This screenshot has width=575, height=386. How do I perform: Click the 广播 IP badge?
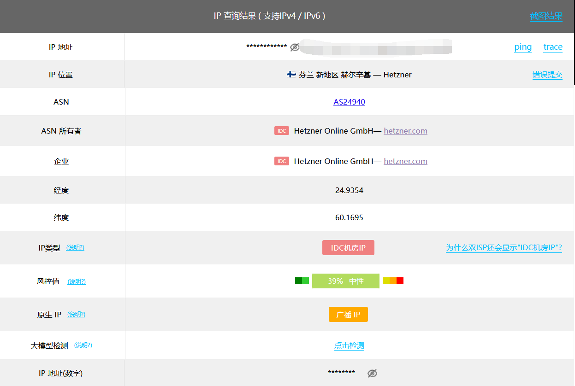348,315
